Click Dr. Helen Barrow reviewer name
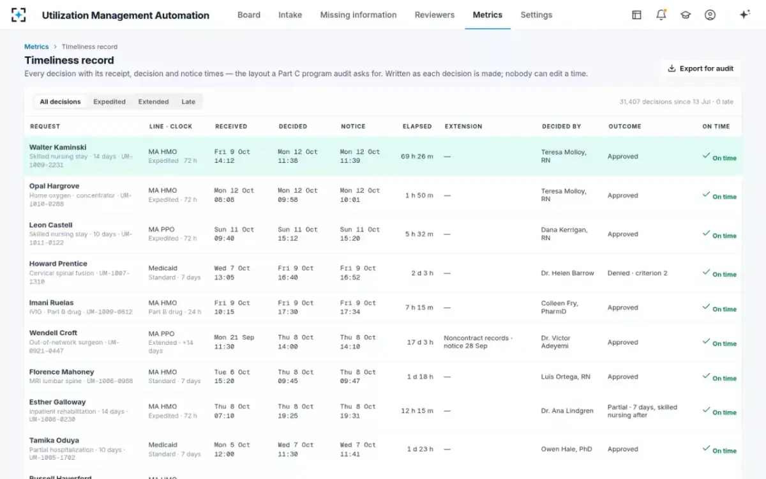Viewport: 766px width, 479px height. tap(567, 273)
